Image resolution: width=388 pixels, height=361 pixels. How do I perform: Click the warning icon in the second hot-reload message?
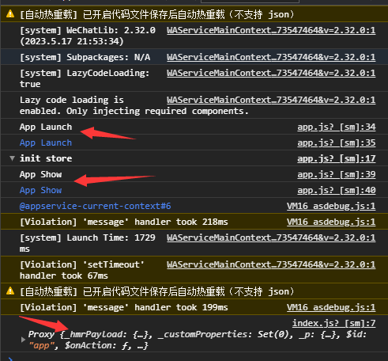[10, 291]
